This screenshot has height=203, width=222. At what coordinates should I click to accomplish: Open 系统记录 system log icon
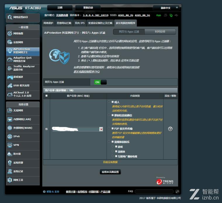[x=10, y=171]
